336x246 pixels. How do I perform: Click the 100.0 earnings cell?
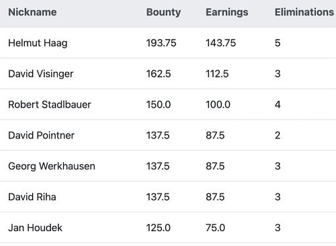(x=218, y=105)
